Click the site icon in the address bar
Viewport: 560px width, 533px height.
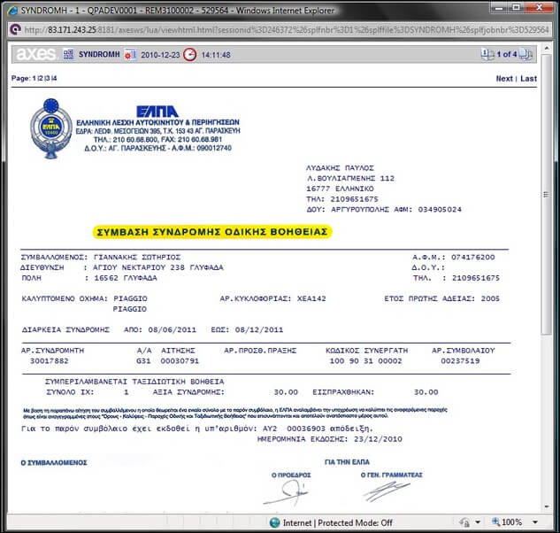coord(15,30)
